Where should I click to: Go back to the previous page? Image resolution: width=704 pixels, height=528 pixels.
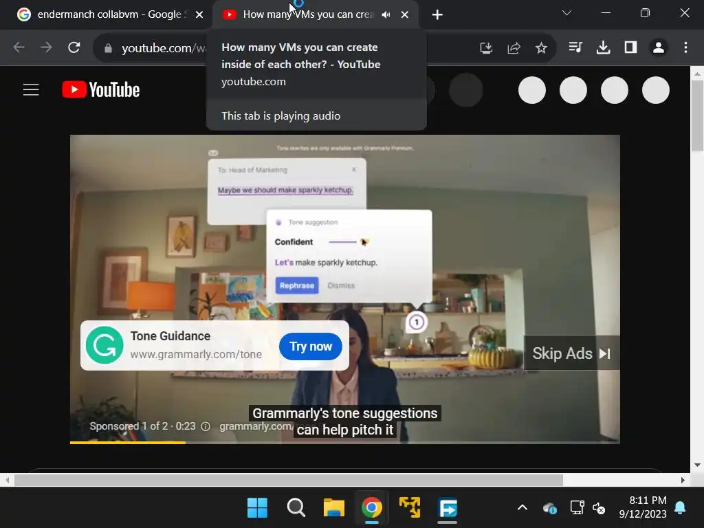click(19, 47)
